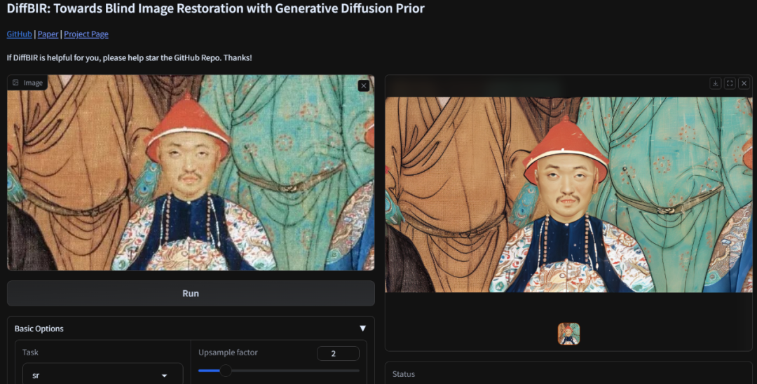This screenshot has width=757, height=384.
Task: Click the Run button
Action: (191, 294)
